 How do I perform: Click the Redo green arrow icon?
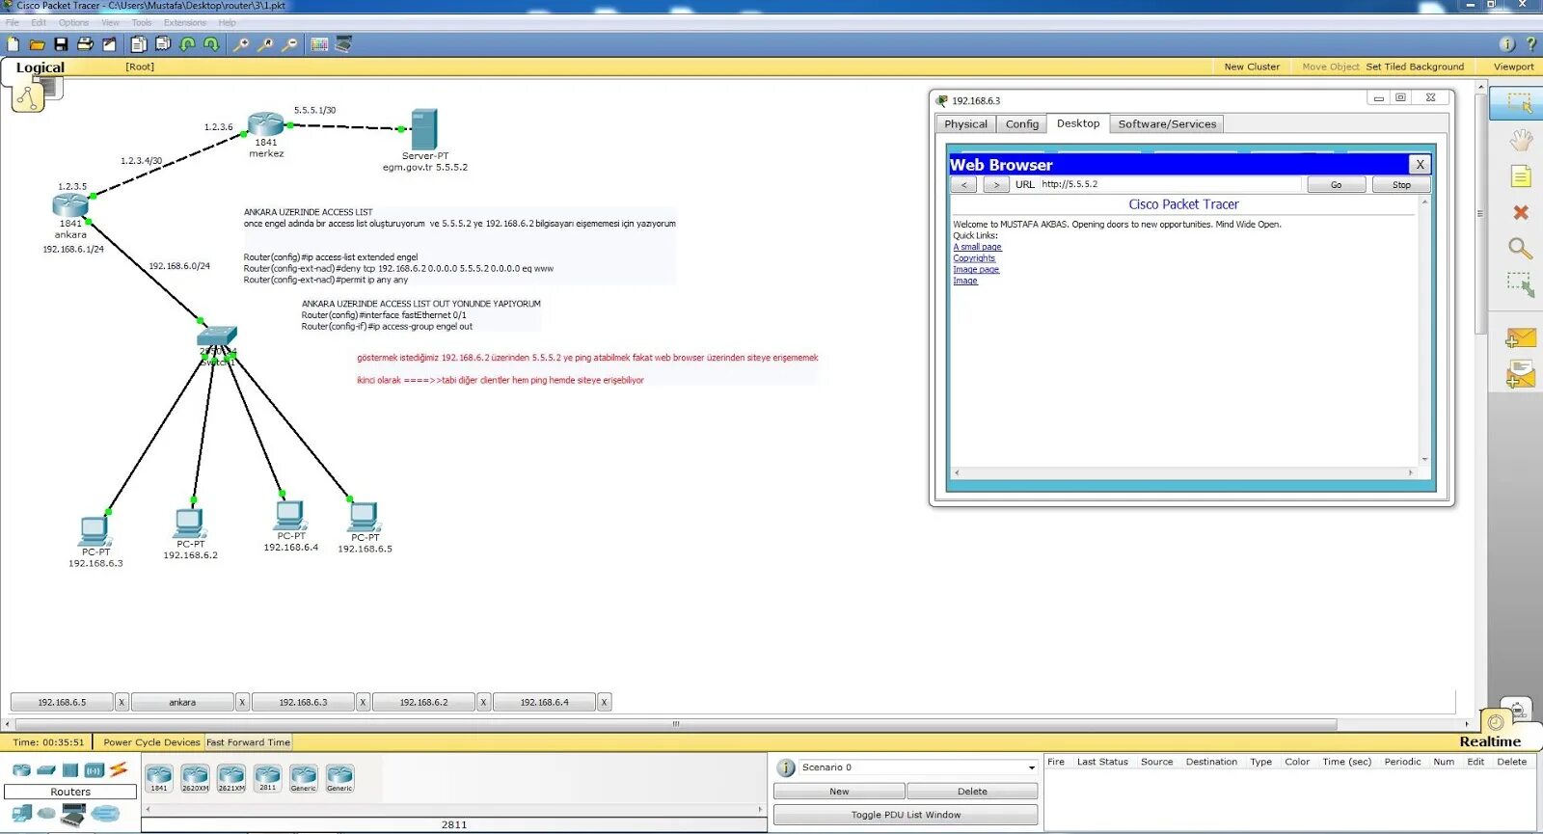tap(211, 44)
